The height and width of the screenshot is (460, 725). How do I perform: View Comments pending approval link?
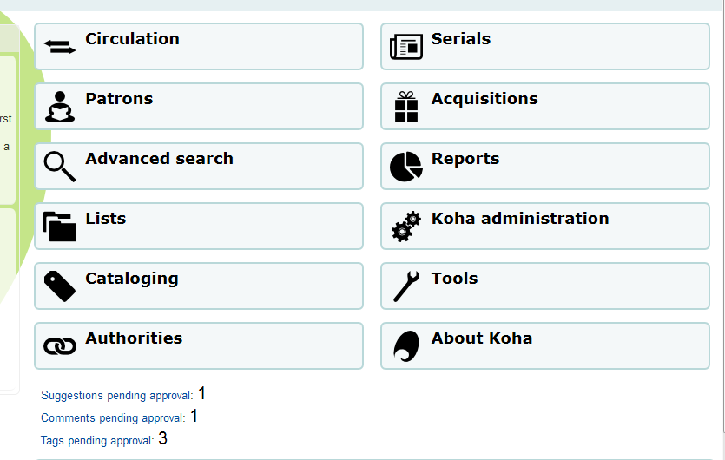pos(113,418)
